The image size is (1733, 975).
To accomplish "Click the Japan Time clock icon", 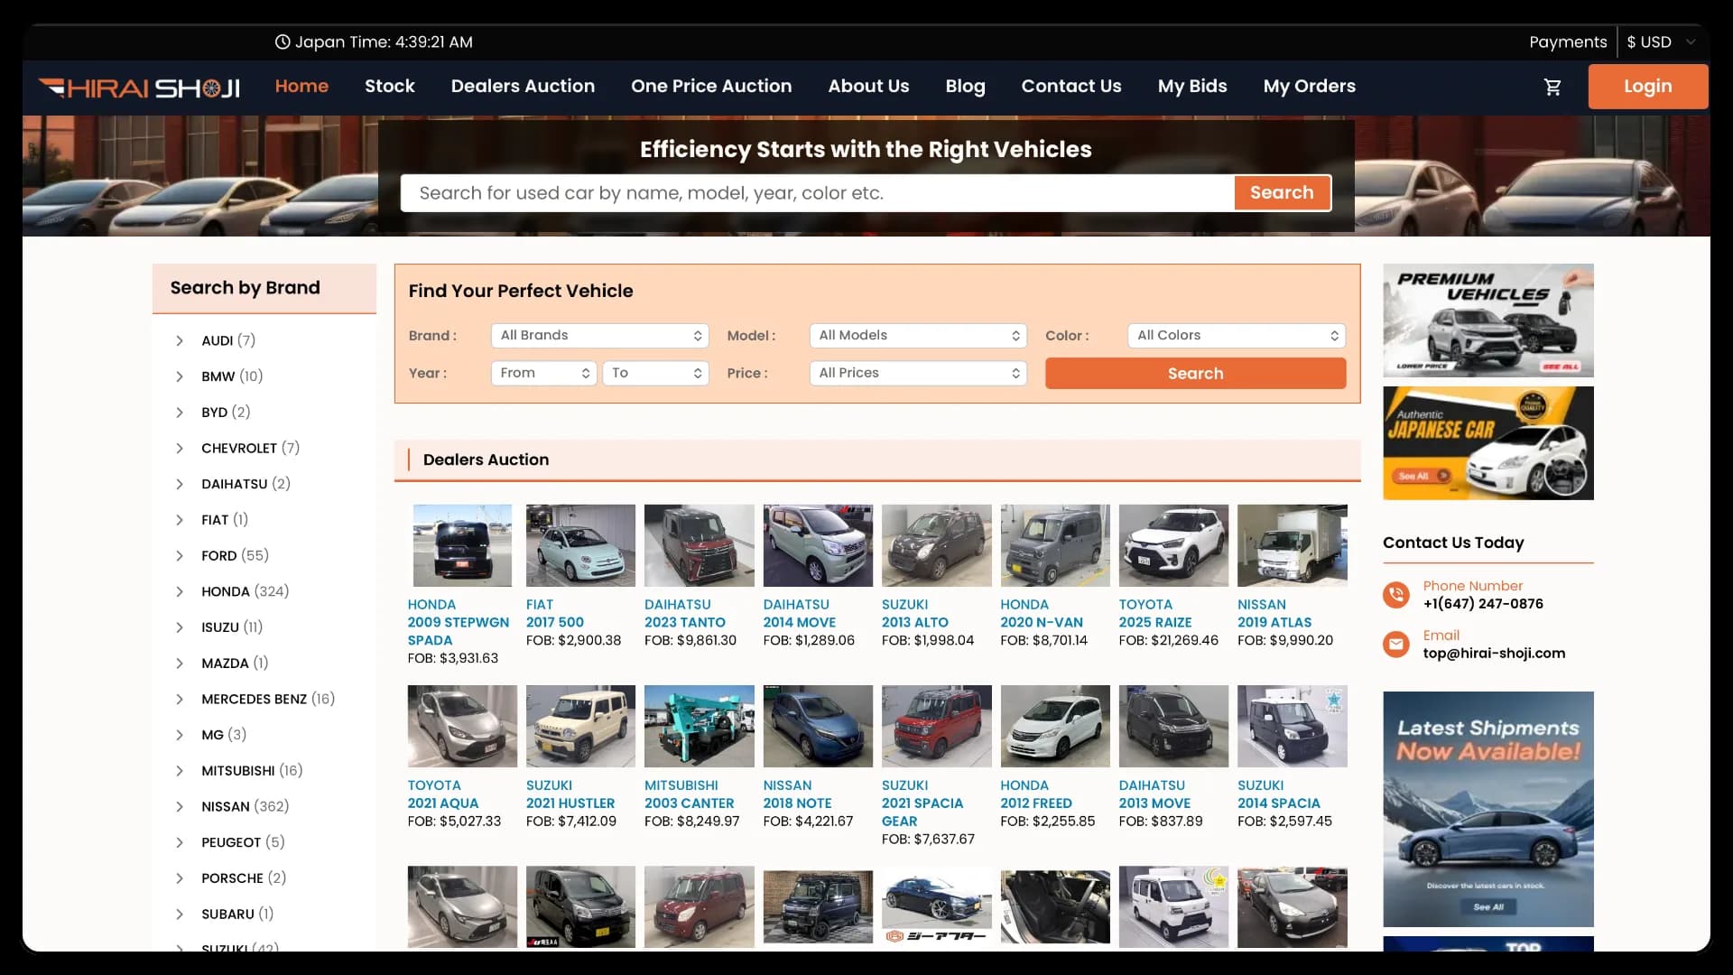I will pyautogui.click(x=283, y=42).
